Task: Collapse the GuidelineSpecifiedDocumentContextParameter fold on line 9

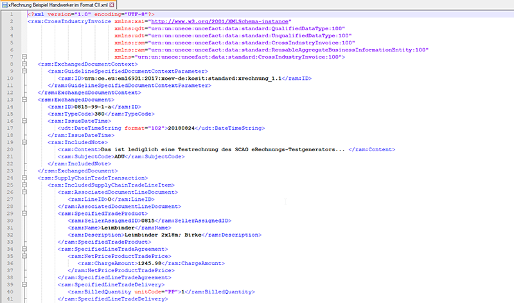Action: [23, 71]
